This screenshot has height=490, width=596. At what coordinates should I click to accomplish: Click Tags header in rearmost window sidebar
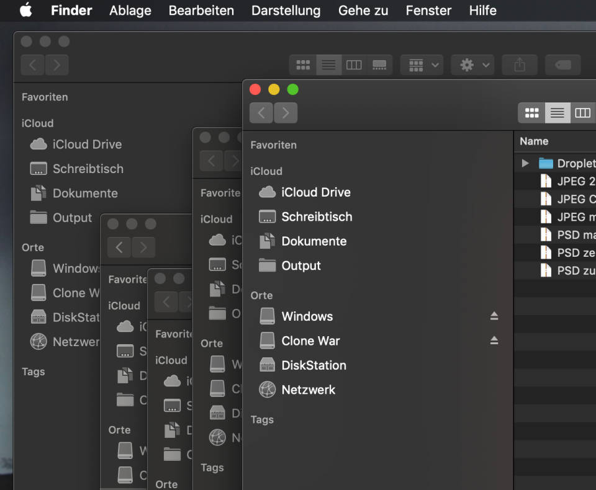click(33, 372)
